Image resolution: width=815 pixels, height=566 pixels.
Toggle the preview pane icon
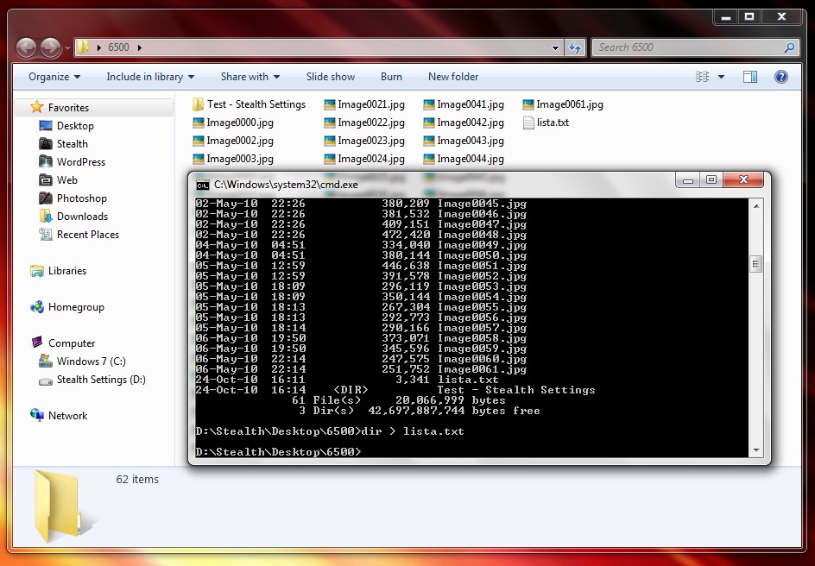click(x=750, y=77)
